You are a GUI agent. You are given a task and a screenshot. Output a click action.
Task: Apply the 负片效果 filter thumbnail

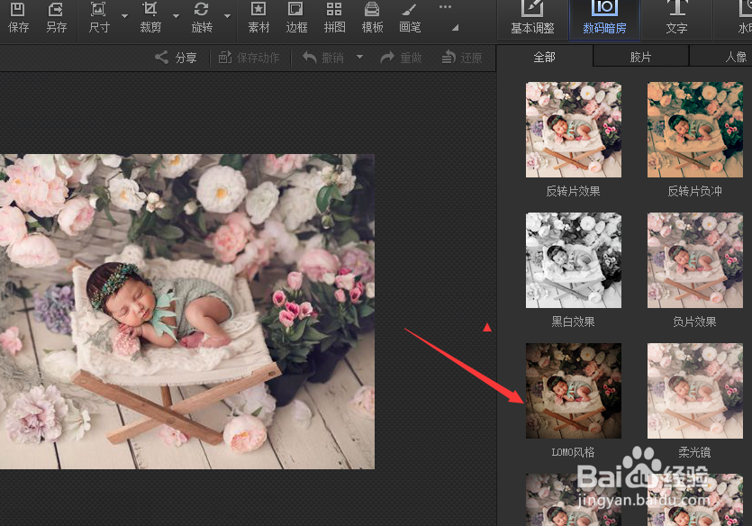[695, 260]
